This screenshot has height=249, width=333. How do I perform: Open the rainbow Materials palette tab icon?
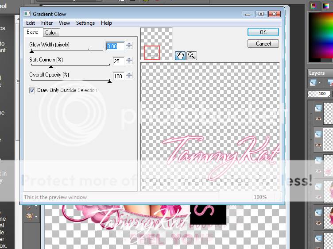[x=326, y=6]
